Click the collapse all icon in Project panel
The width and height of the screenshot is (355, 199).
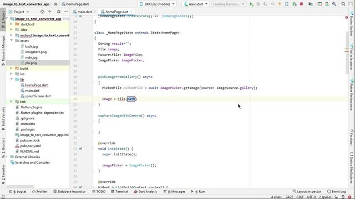49,12
